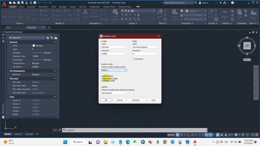Switch to the Insert ribbon tab
This screenshot has width=260, height=146.
[x=22, y=7]
